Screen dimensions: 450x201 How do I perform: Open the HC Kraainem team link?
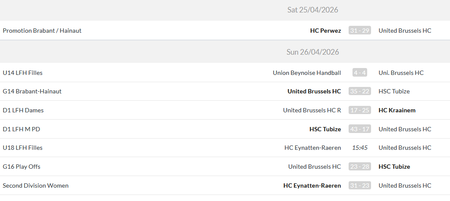(397, 110)
